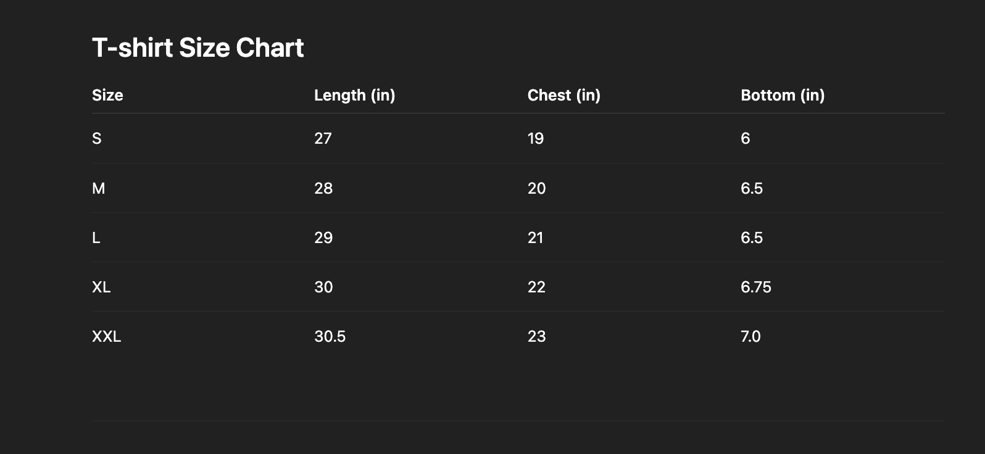Click the XXL size row label
Viewport: 985px width, 454px height.
[x=106, y=336]
